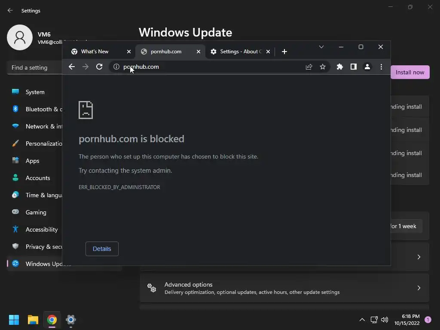The image size is (440, 330).
Task: Bookmark this tab with the star icon
Action: pos(323,67)
